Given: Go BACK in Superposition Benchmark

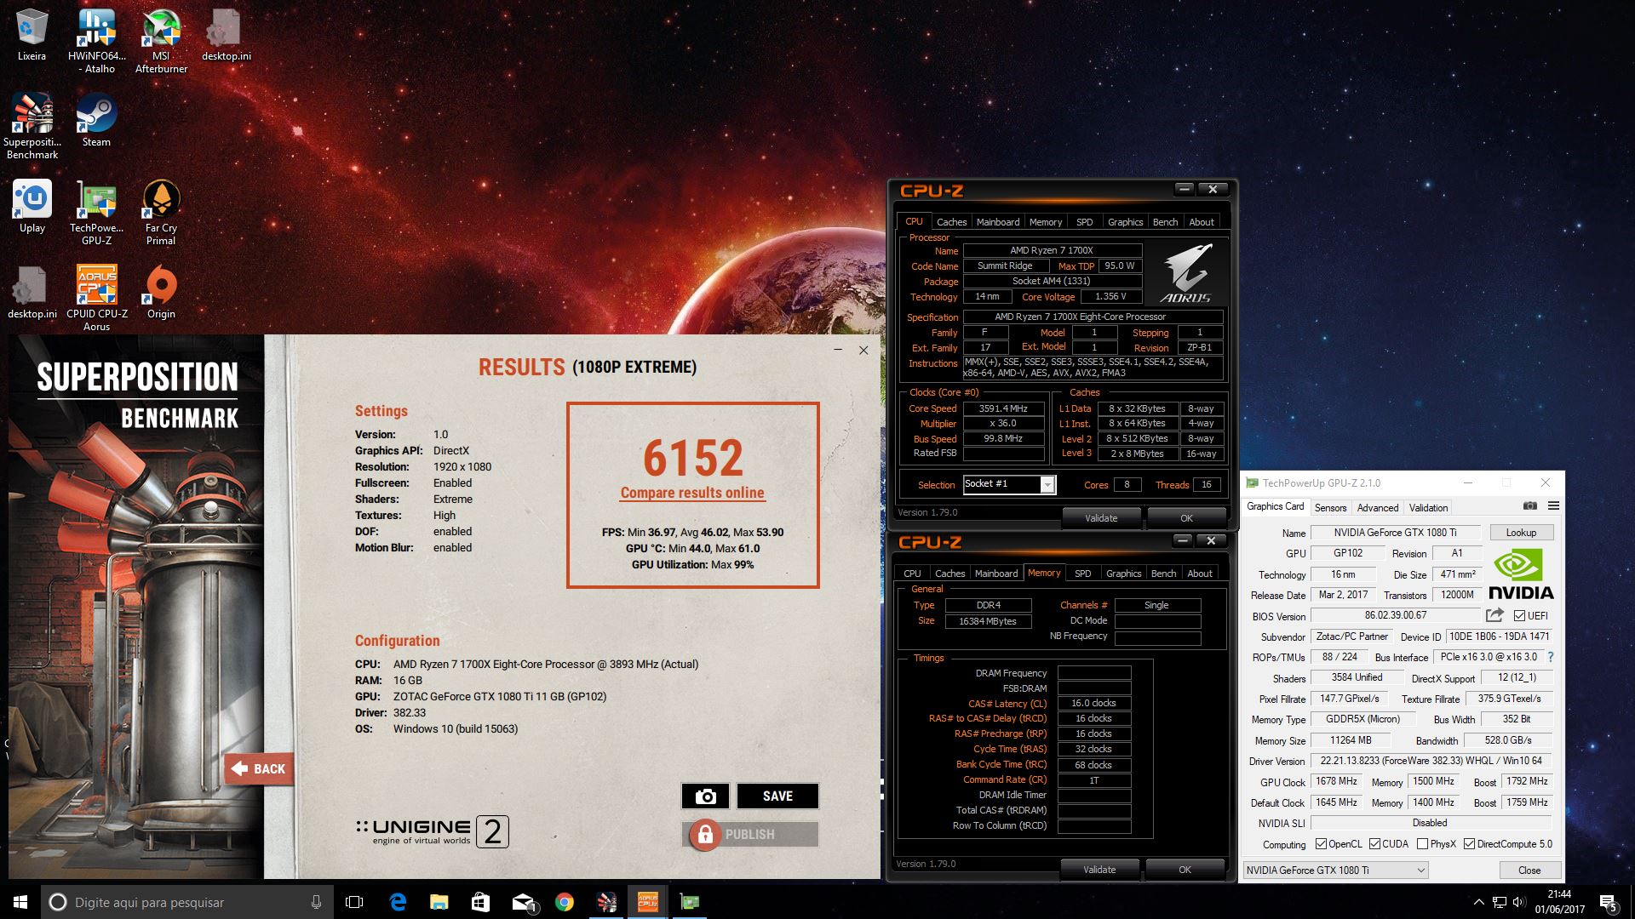Looking at the screenshot, I should tap(259, 768).
